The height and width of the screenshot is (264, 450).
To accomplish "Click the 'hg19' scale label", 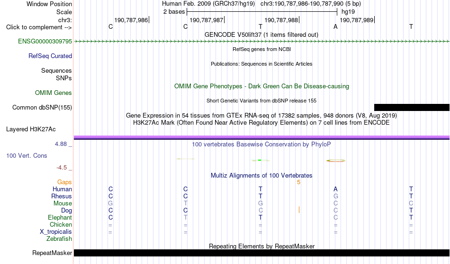I will (348, 12).
